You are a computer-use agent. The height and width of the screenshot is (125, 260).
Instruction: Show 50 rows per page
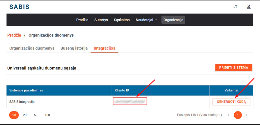(x=36, y=115)
